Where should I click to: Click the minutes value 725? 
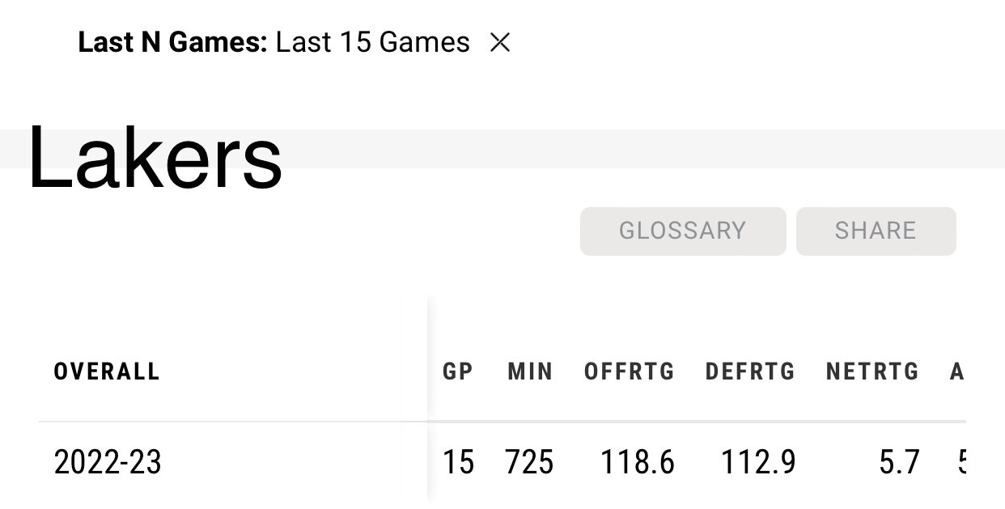(x=529, y=463)
